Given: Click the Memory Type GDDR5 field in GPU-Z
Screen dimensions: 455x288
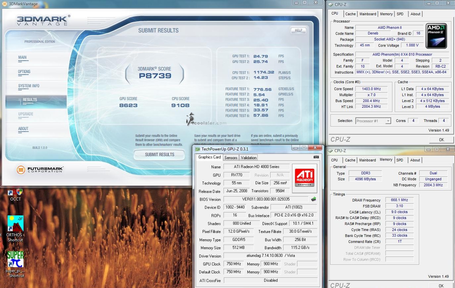Looking at the screenshot, I should click(x=238, y=240).
